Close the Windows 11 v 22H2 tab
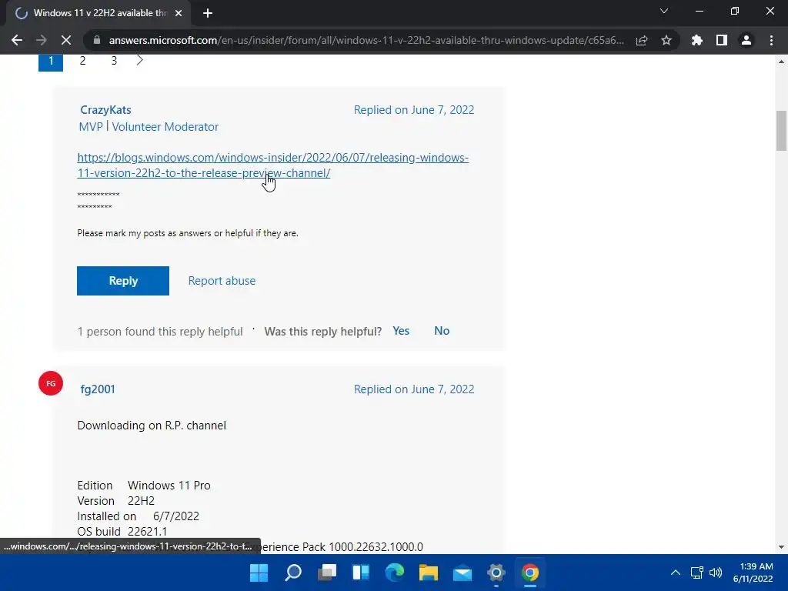This screenshot has height=591, width=788. tap(179, 13)
